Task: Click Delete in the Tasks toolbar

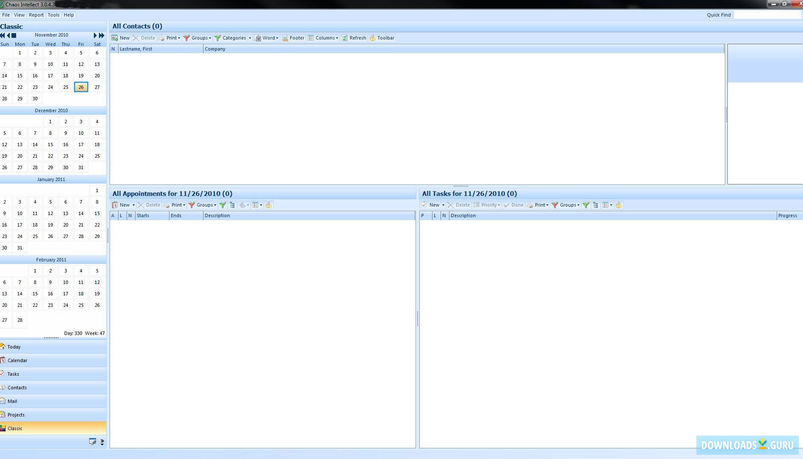Action: point(458,205)
